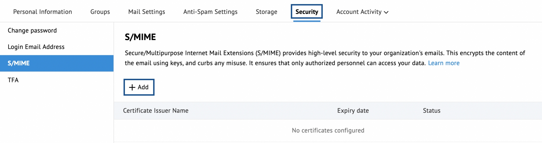Screen dimensions: 542x143
Task: Click the plus icon on Add button
Action: (132, 87)
